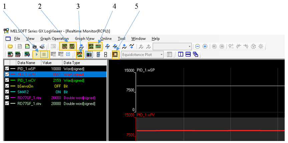Click the icon with two empty boxes

coord(105,54)
